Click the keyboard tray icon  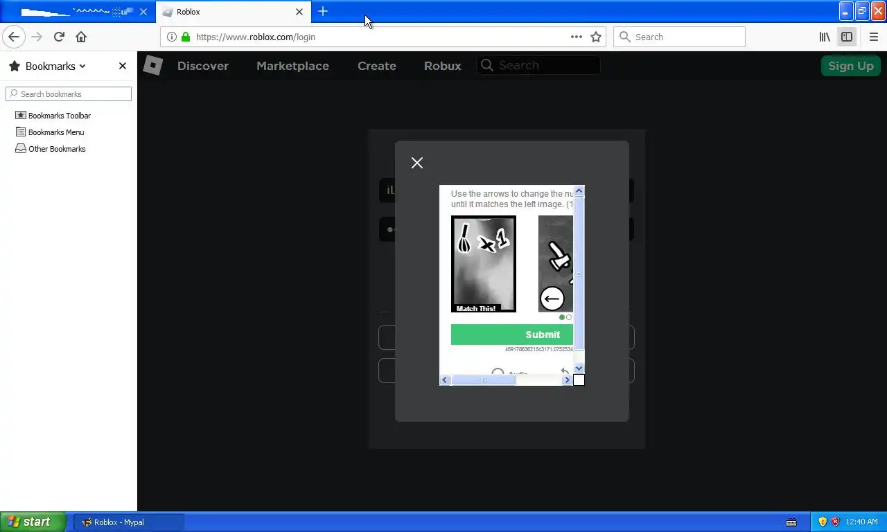pos(791,522)
